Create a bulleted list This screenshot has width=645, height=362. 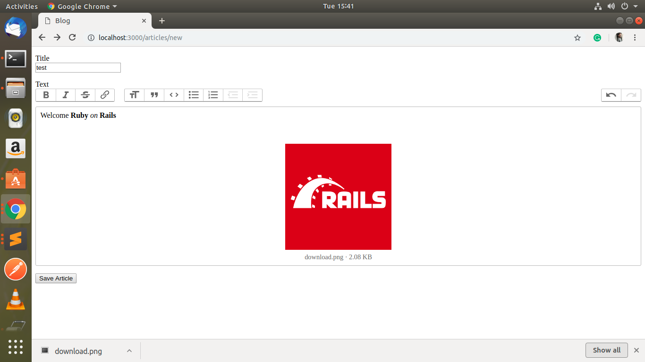click(x=194, y=95)
